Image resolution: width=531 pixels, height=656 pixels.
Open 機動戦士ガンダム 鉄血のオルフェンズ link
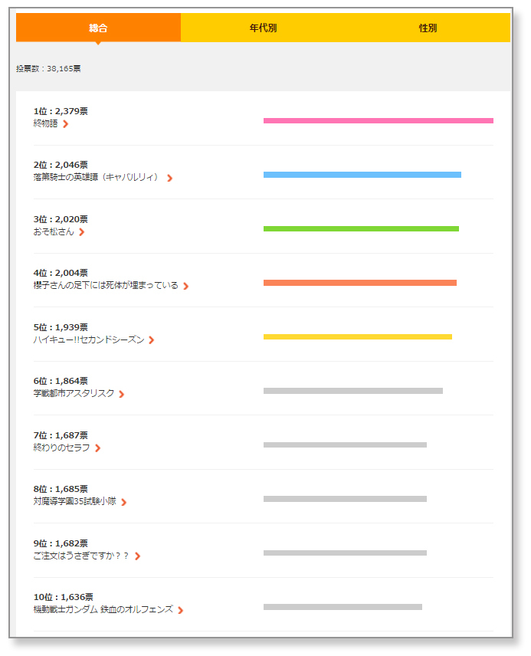pos(103,609)
